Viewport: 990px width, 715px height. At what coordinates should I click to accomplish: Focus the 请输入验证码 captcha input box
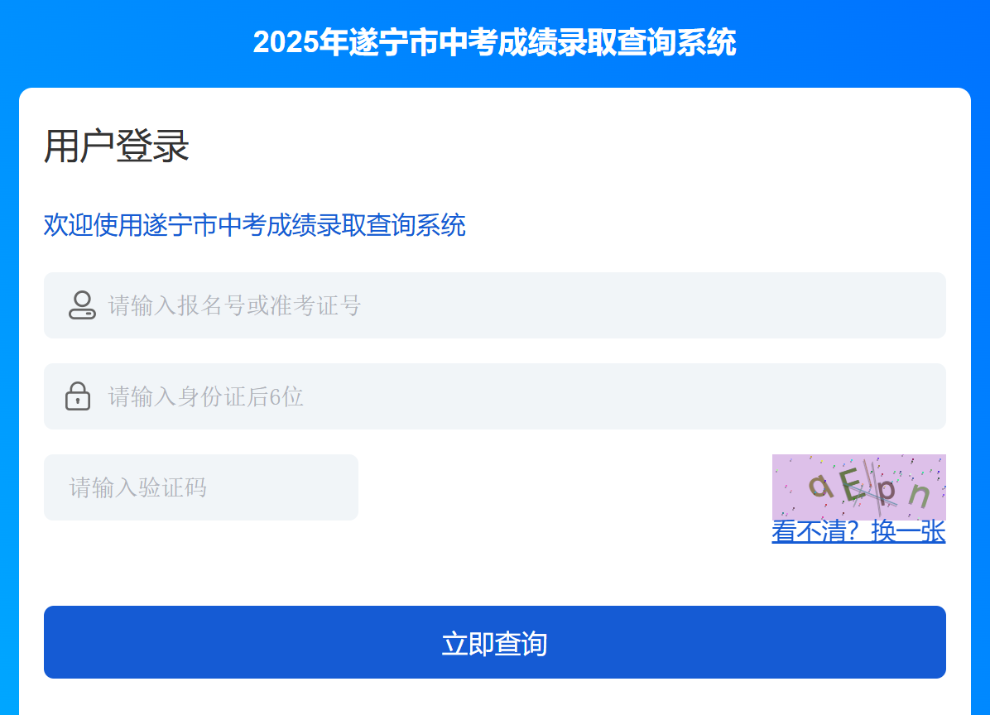tap(201, 487)
